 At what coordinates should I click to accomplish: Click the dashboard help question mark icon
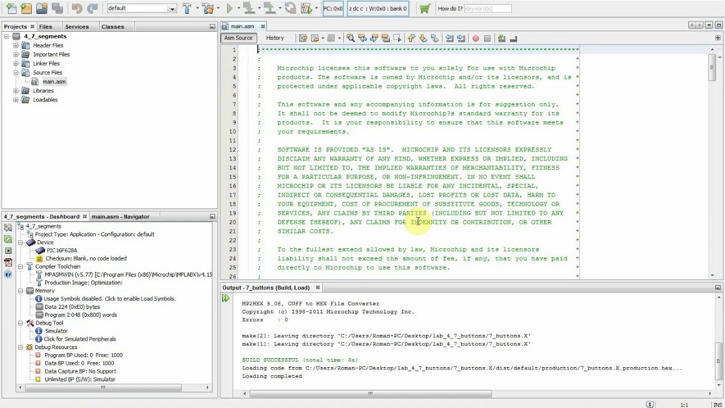coord(8,274)
